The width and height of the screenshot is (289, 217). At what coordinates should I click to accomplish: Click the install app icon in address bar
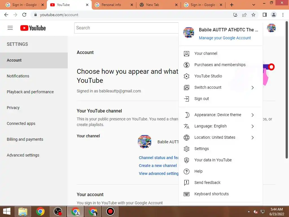(x=235, y=15)
